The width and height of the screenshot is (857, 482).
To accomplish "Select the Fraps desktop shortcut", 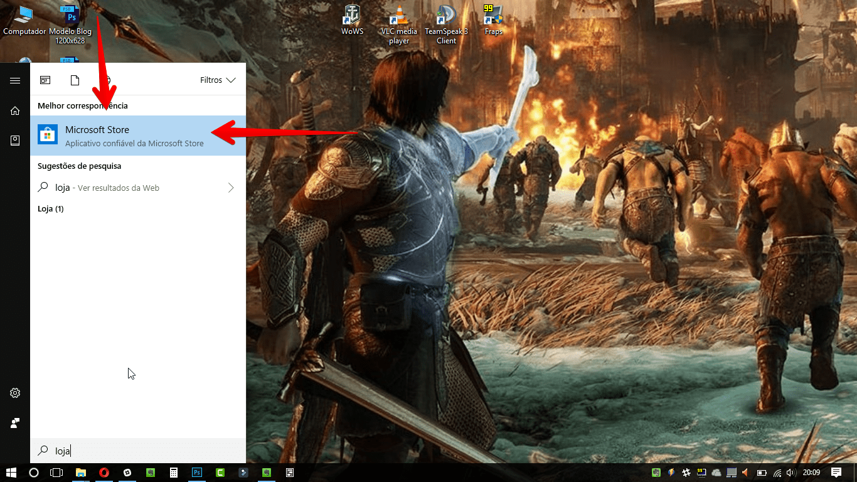I will click(x=494, y=21).
